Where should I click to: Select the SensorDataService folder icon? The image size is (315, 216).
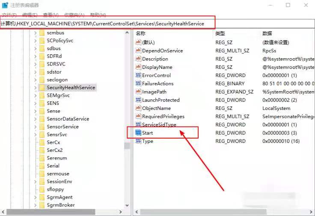[x=42, y=119]
